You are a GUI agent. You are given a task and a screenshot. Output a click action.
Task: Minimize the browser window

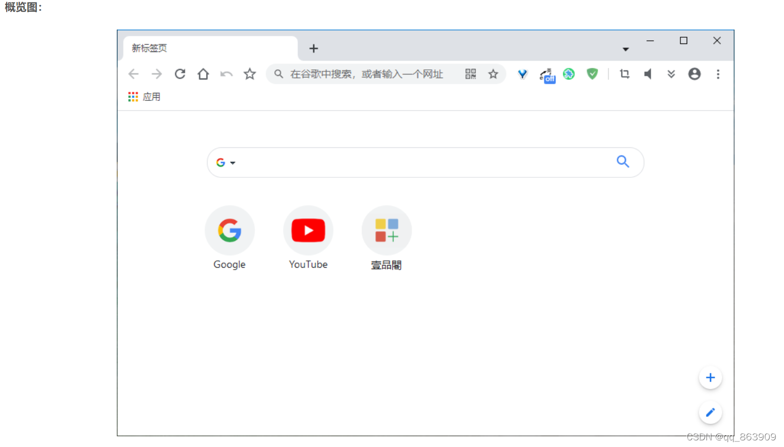[650, 41]
